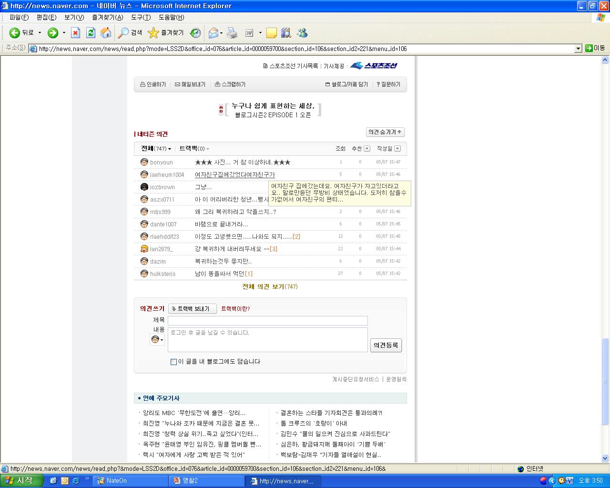
Task: Go to Home page icon
Action: 106,33
